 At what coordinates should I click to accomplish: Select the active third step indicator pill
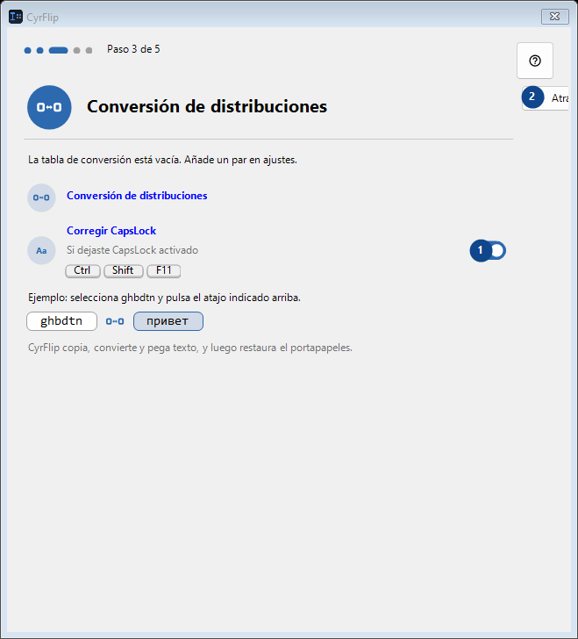58,51
